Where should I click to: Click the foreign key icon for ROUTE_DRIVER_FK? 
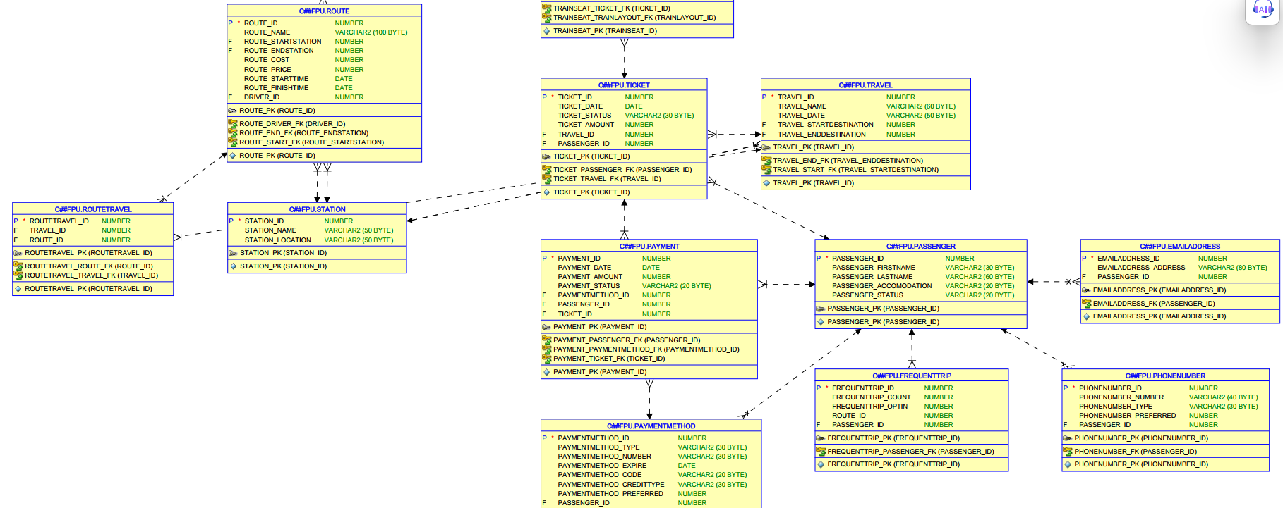tap(232, 124)
